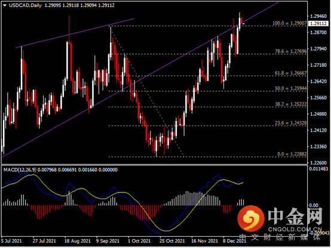Viewport: 331px width, 248px height.
Task: Click the 16 Nov 2021 date marker
Action: pyautogui.click(x=204, y=241)
